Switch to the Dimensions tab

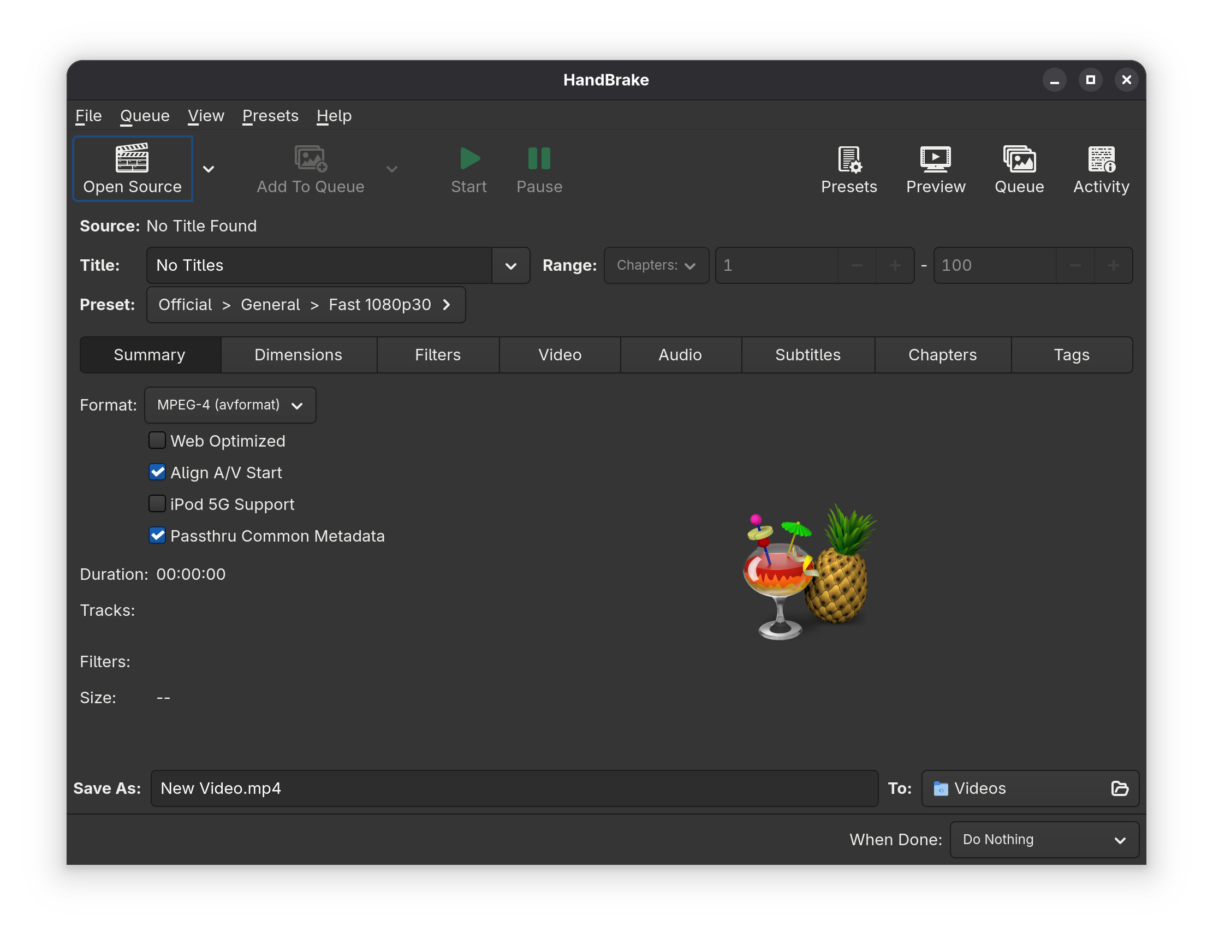[x=298, y=355]
